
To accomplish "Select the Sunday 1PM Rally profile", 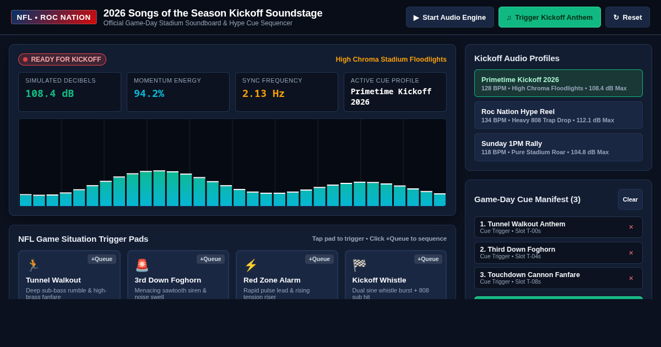I will point(559,147).
